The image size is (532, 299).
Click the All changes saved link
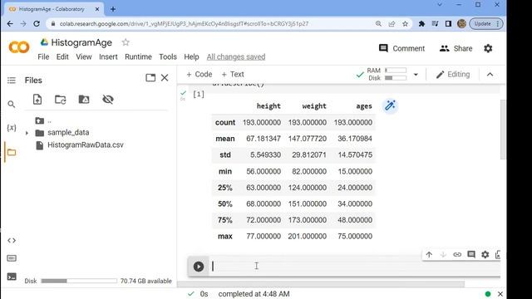[x=236, y=57]
